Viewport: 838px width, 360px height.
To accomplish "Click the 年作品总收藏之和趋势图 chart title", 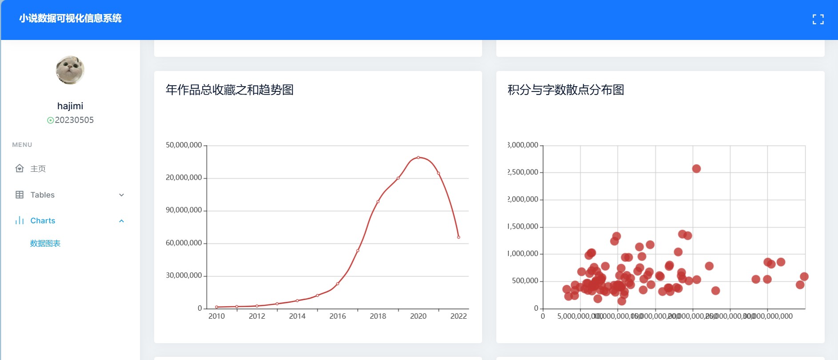I will coord(230,90).
